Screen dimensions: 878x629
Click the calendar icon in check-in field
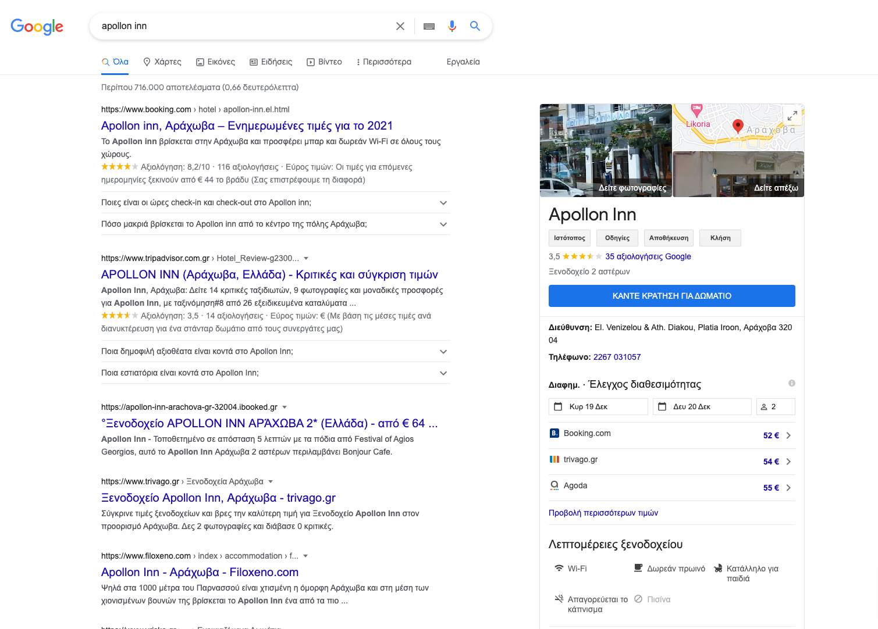coord(558,406)
